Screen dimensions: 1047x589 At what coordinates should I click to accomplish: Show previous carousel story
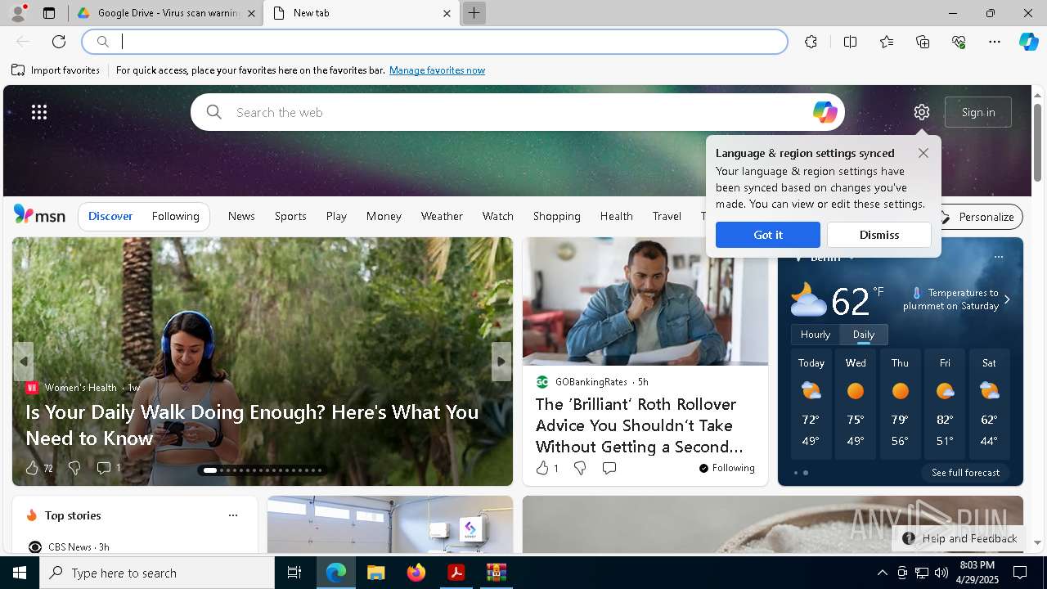pos(24,361)
